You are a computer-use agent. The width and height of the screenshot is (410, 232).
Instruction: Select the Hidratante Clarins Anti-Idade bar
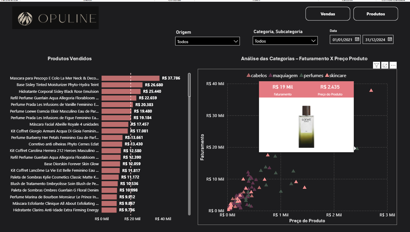click(x=109, y=210)
